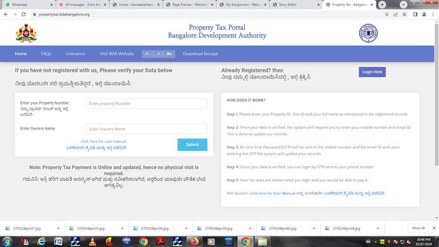The image size is (439, 247).
Task: Open the tab search dropdown chevron
Action: (403, 4)
